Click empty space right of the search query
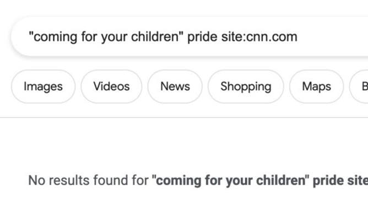The height and width of the screenshot is (207, 368). point(333,36)
